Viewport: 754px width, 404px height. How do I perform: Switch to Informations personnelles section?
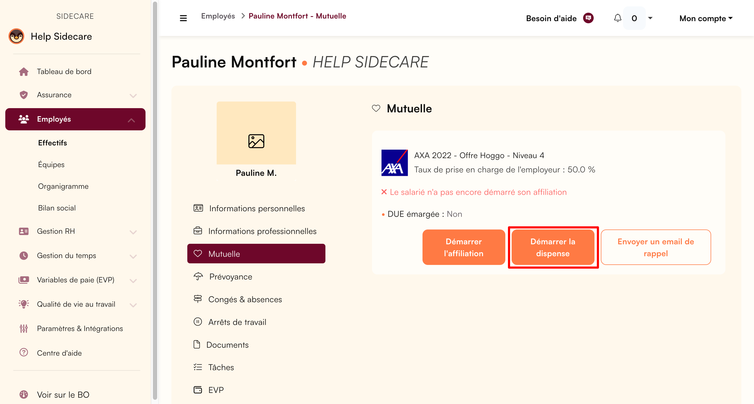pos(256,208)
